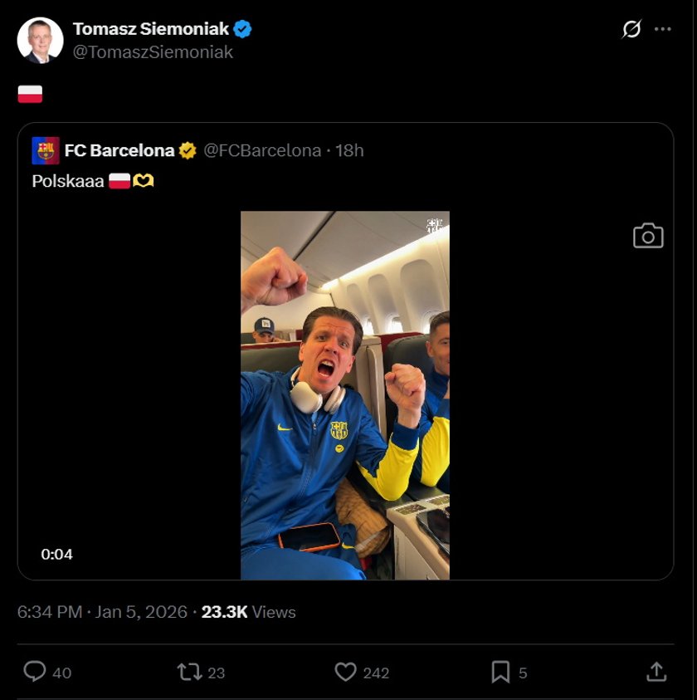View the 23.3K Views analytics
Viewport: 697px width, 700px height.
pyautogui.click(x=248, y=612)
